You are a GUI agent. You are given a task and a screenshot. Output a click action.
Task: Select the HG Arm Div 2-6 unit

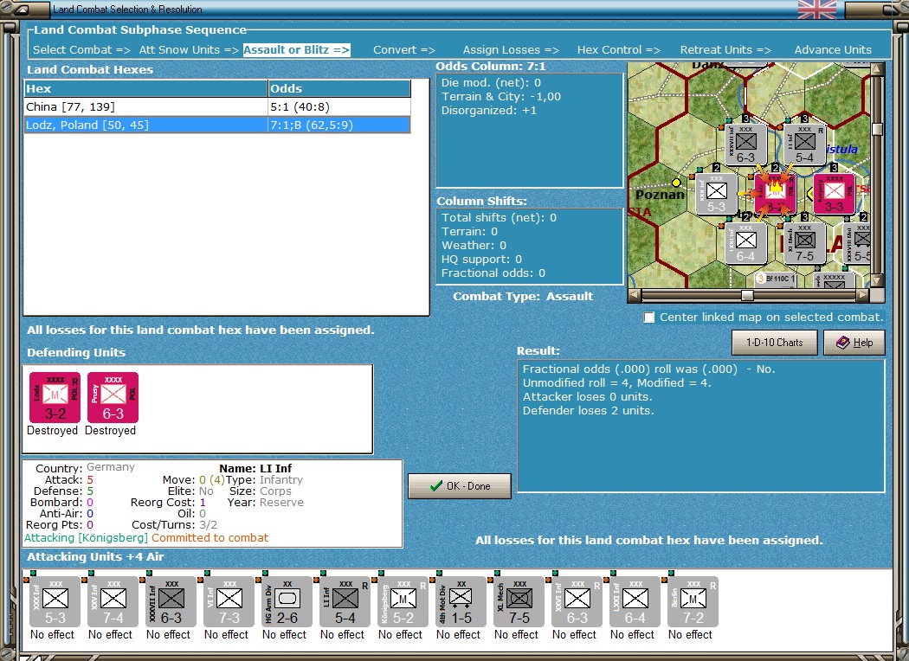click(x=287, y=601)
